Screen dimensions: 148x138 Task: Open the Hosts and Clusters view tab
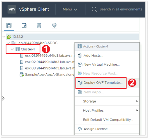(x=9, y=26)
